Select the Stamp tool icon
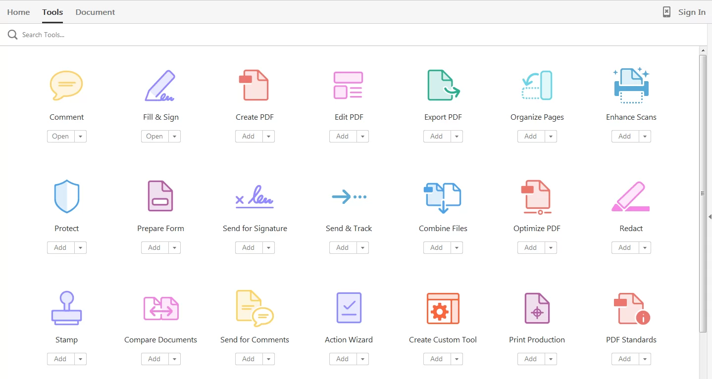Screen dimensions: 712x379 pos(66,308)
